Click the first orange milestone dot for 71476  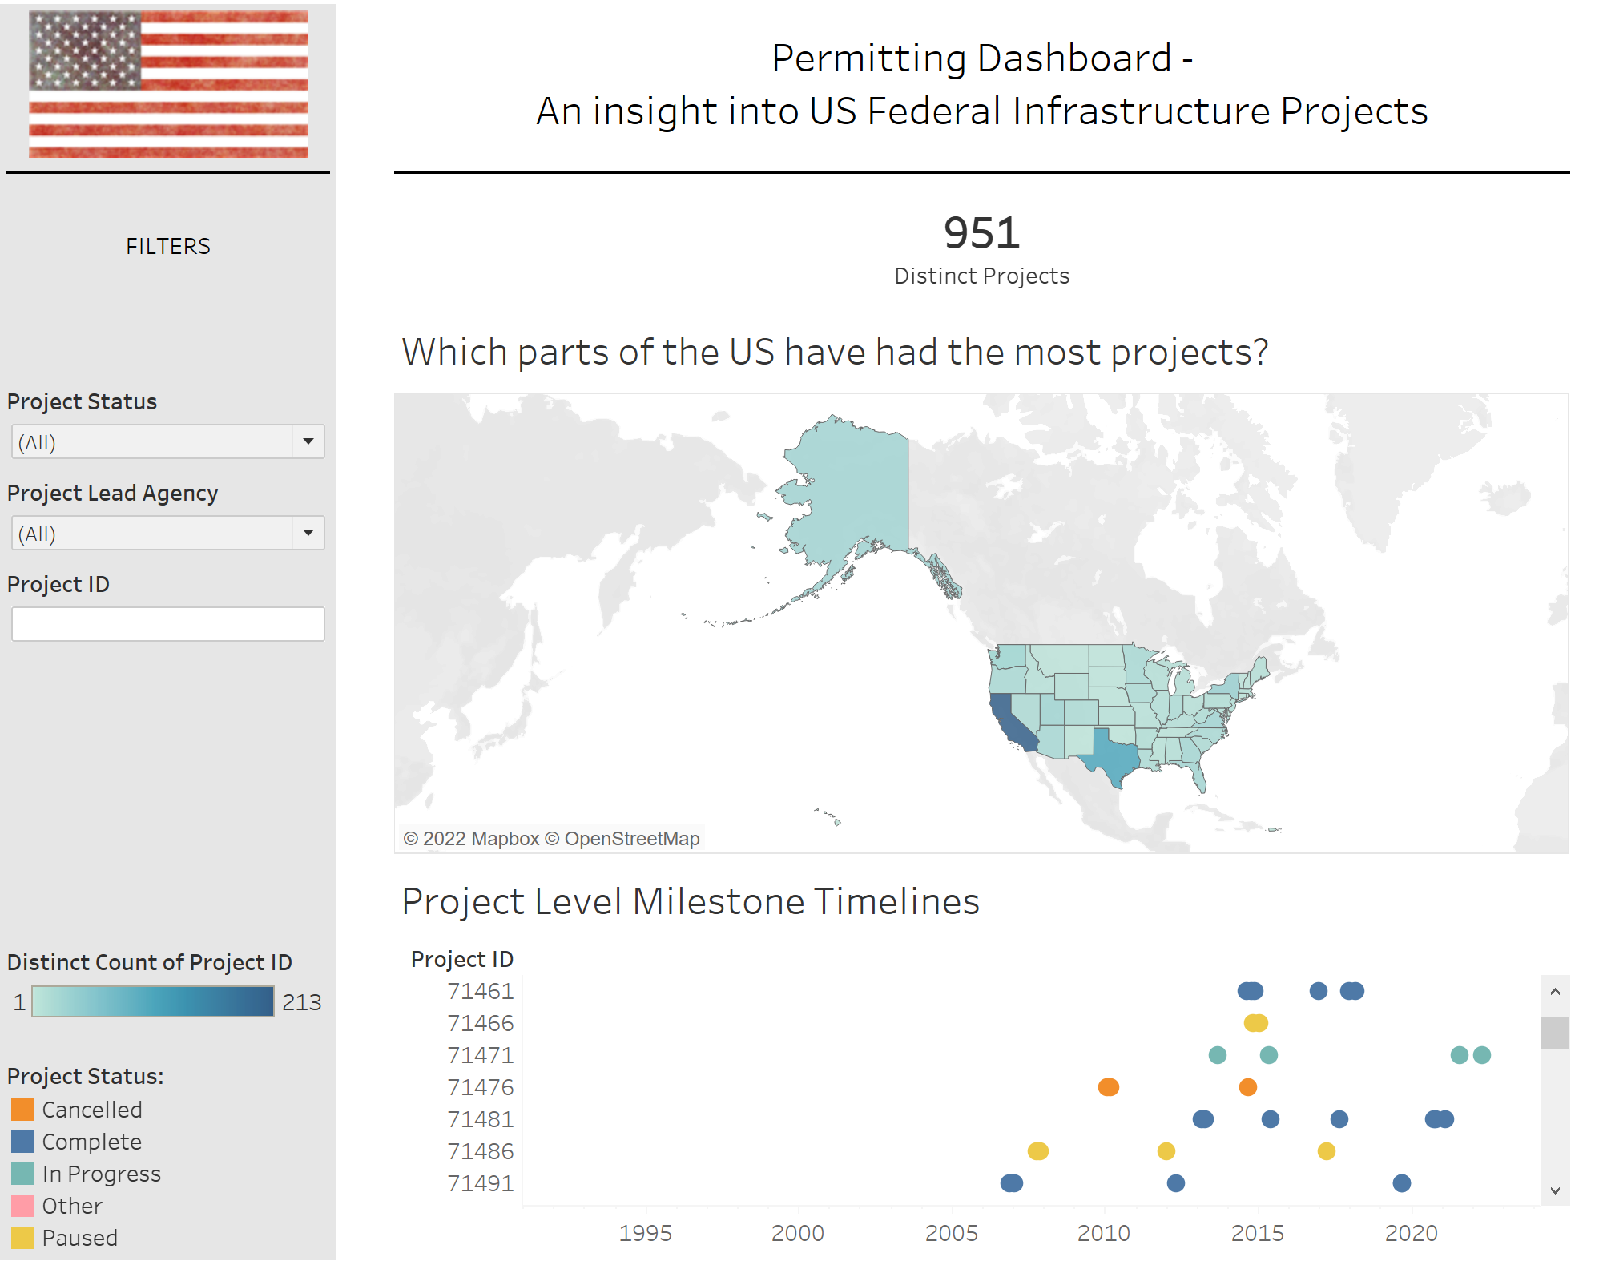pyautogui.click(x=1109, y=1087)
